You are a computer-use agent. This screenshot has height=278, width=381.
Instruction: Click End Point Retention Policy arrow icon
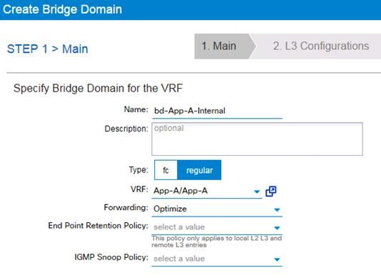277,228
